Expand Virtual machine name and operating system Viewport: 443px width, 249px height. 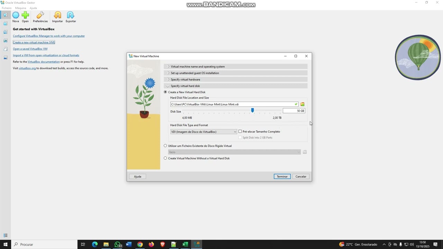click(x=236, y=67)
